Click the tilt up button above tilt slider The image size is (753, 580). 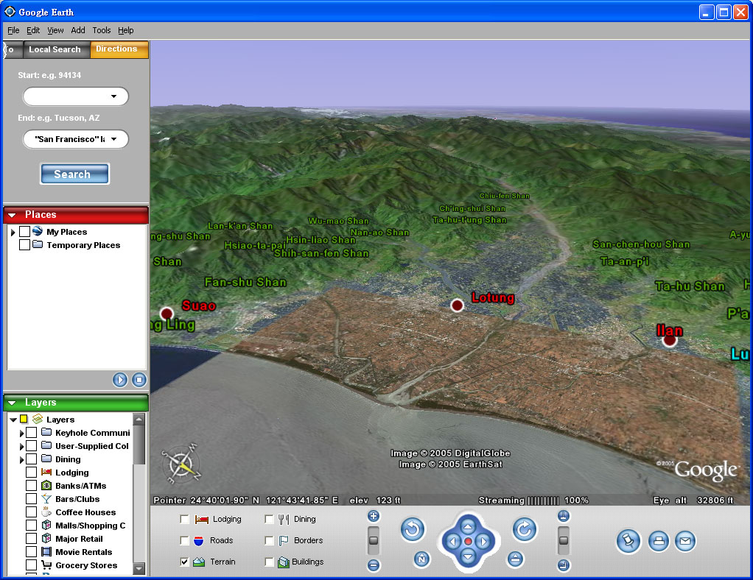click(564, 516)
